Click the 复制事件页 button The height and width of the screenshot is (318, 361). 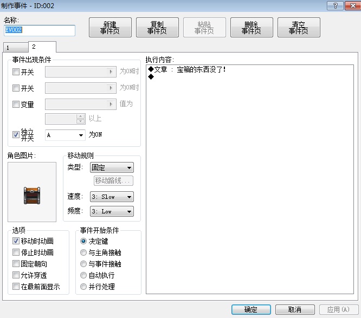point(157,28)
